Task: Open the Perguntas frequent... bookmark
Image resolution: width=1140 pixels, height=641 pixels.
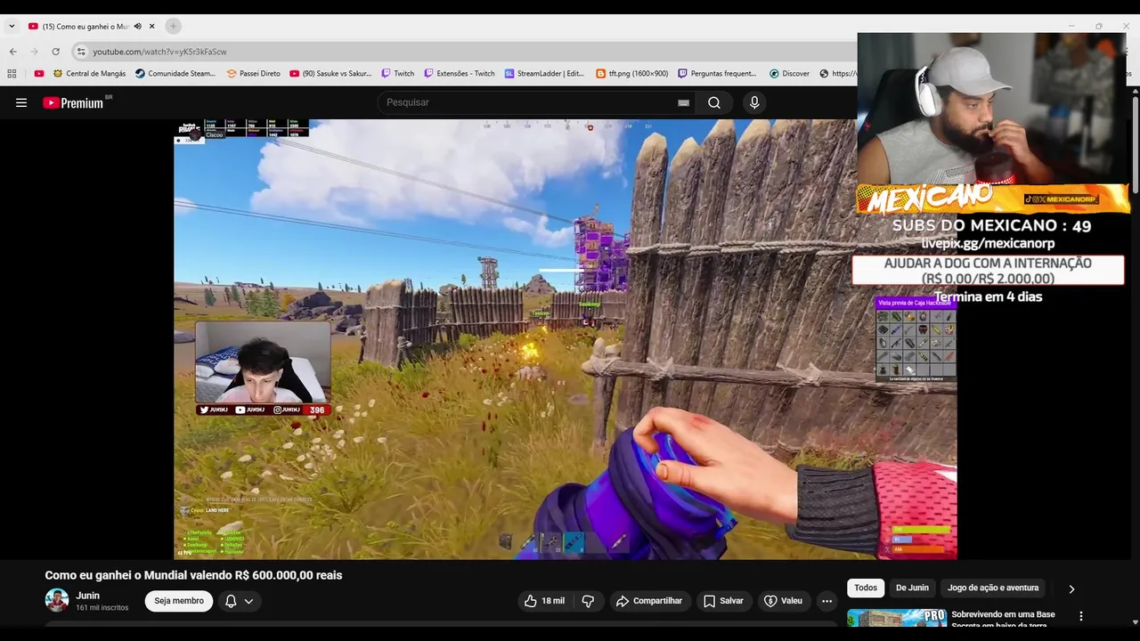Action: (x=717, y=73)
